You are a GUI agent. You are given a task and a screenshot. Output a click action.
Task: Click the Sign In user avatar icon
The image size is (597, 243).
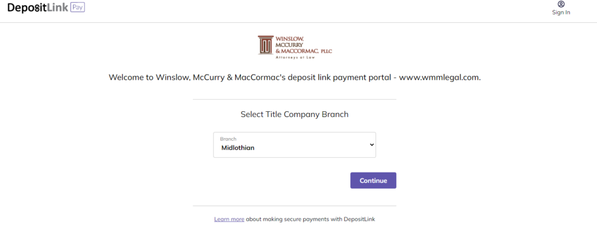tap(561, 4)
